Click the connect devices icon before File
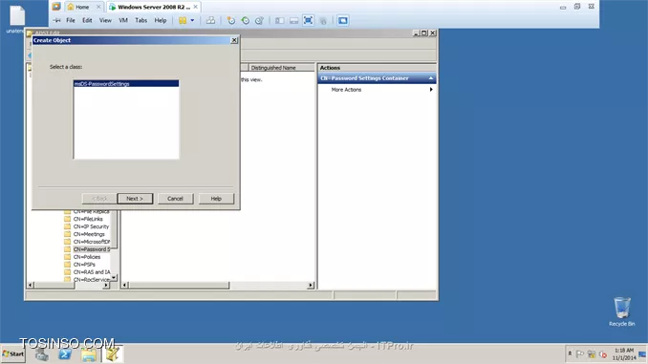 (56, 20)
